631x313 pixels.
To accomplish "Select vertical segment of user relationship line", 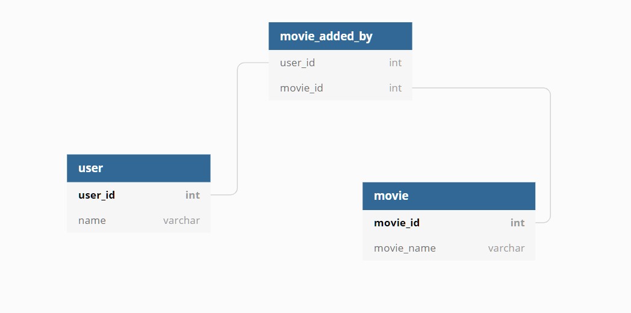I will point(237,129).
